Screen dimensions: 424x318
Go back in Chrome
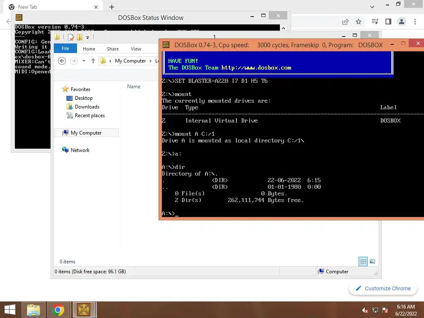point(8,22)
